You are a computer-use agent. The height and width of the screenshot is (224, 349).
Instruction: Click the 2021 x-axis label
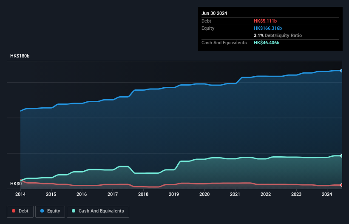click(x=235, y=194)
